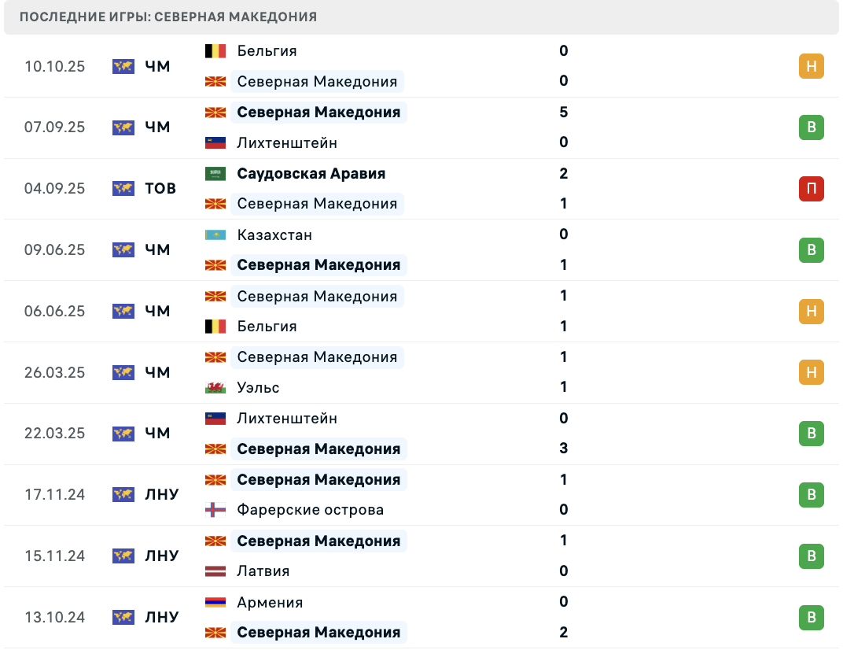Click the Последние игры: Северная Македония header
This screenshot has height=650, width=843.
click(x=168, y=17)
